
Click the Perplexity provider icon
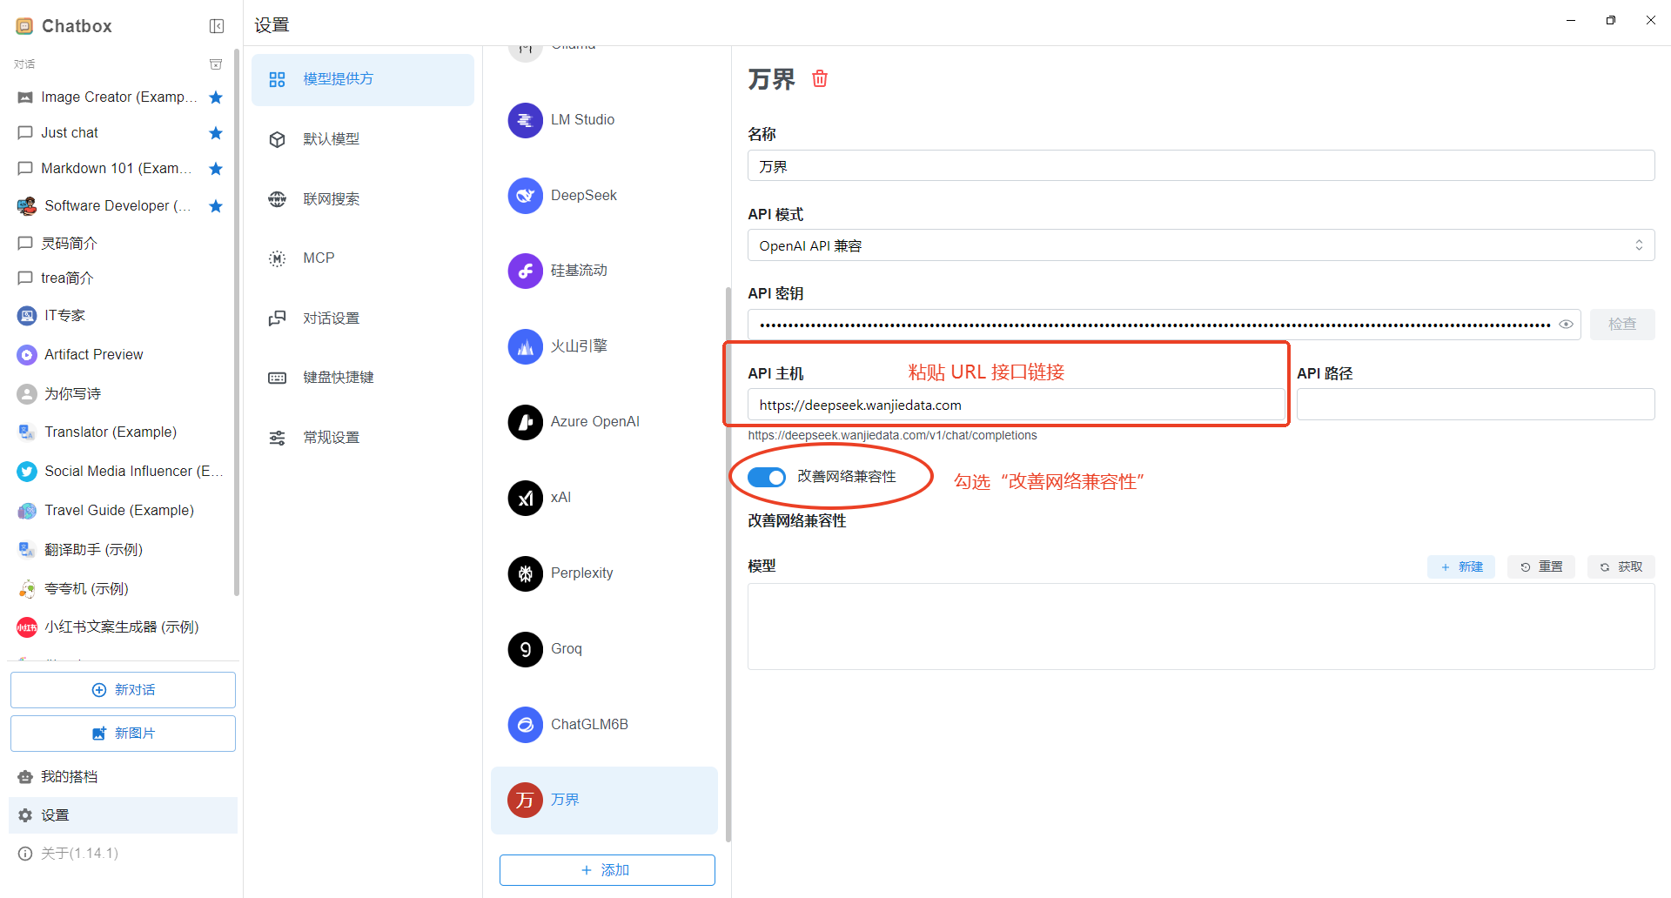(525, 573)
